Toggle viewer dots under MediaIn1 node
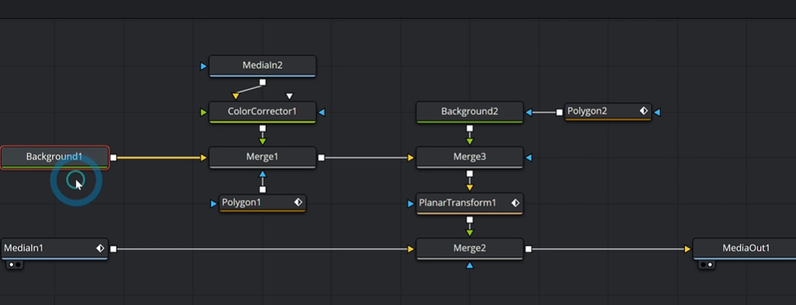The image size is (796, 305). click(15, 264)
